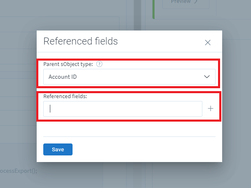Click the arrow icon on Preview button
This screenshot has height=188, width=251.
196,2
